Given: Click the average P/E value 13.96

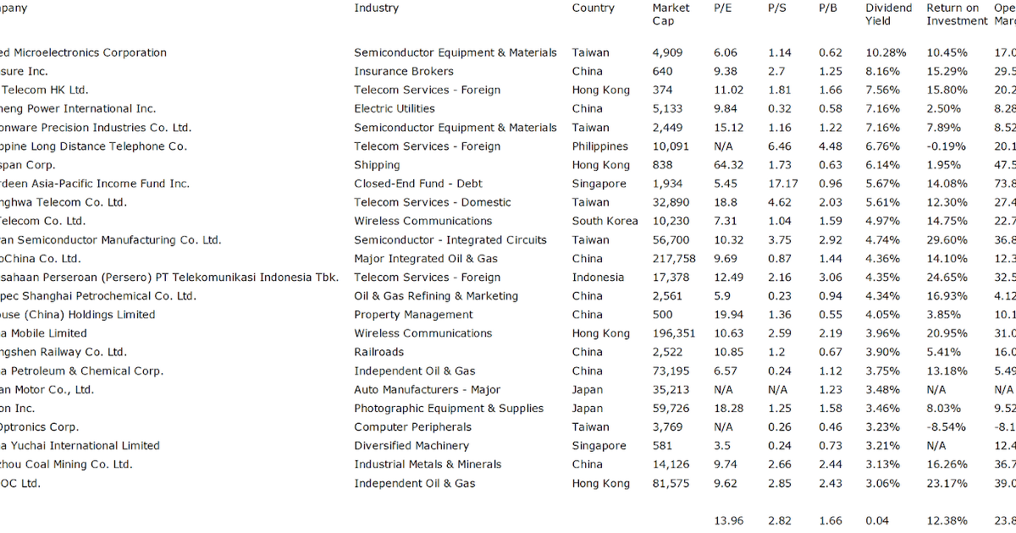Looking at the screenshot, I should 729,520.
